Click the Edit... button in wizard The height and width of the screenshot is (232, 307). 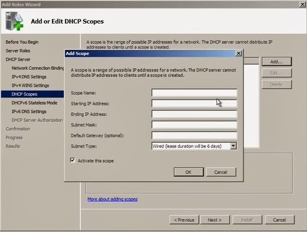pyautogui.click(x=277, y=73)
